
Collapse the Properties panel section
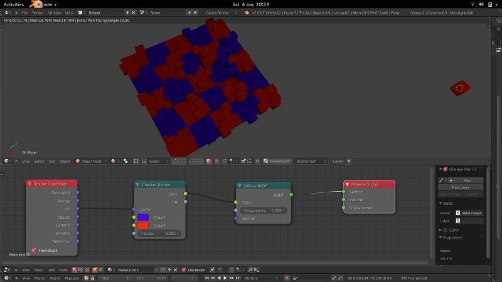coord(441,238)
